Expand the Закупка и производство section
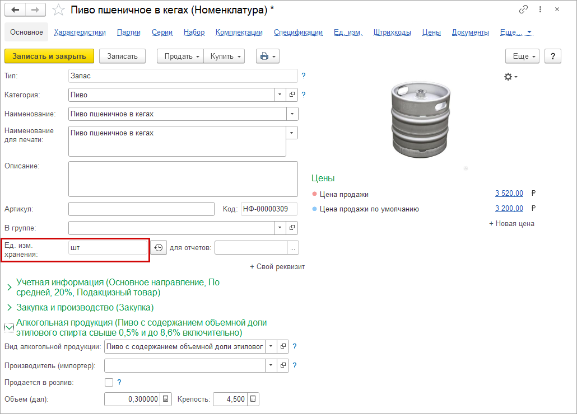Screen dimensions: 577x414 pyautogui.click(x=10, y=308)
